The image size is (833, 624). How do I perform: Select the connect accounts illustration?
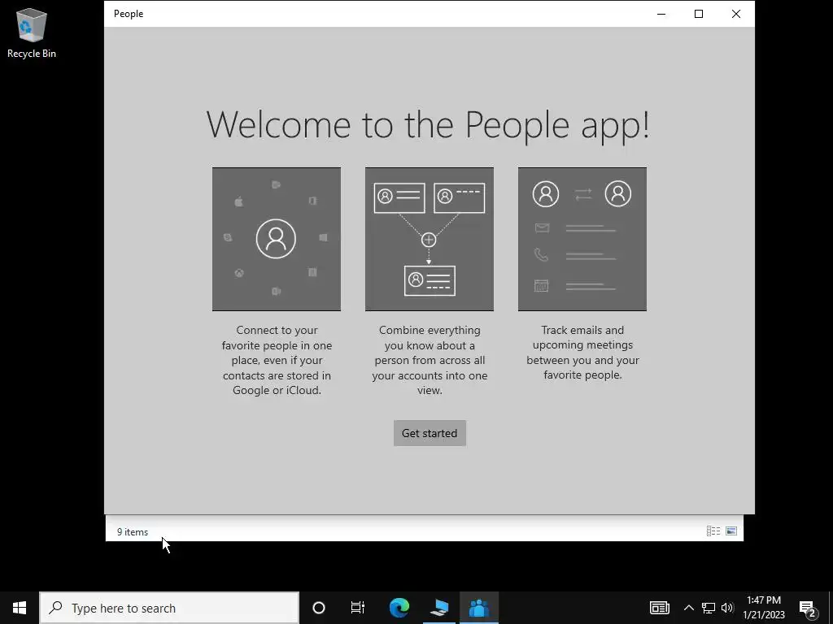277,239
